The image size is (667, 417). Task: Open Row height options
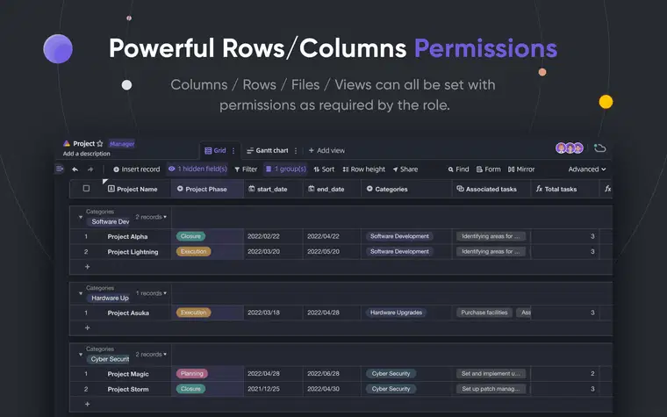tap(363, 169)
